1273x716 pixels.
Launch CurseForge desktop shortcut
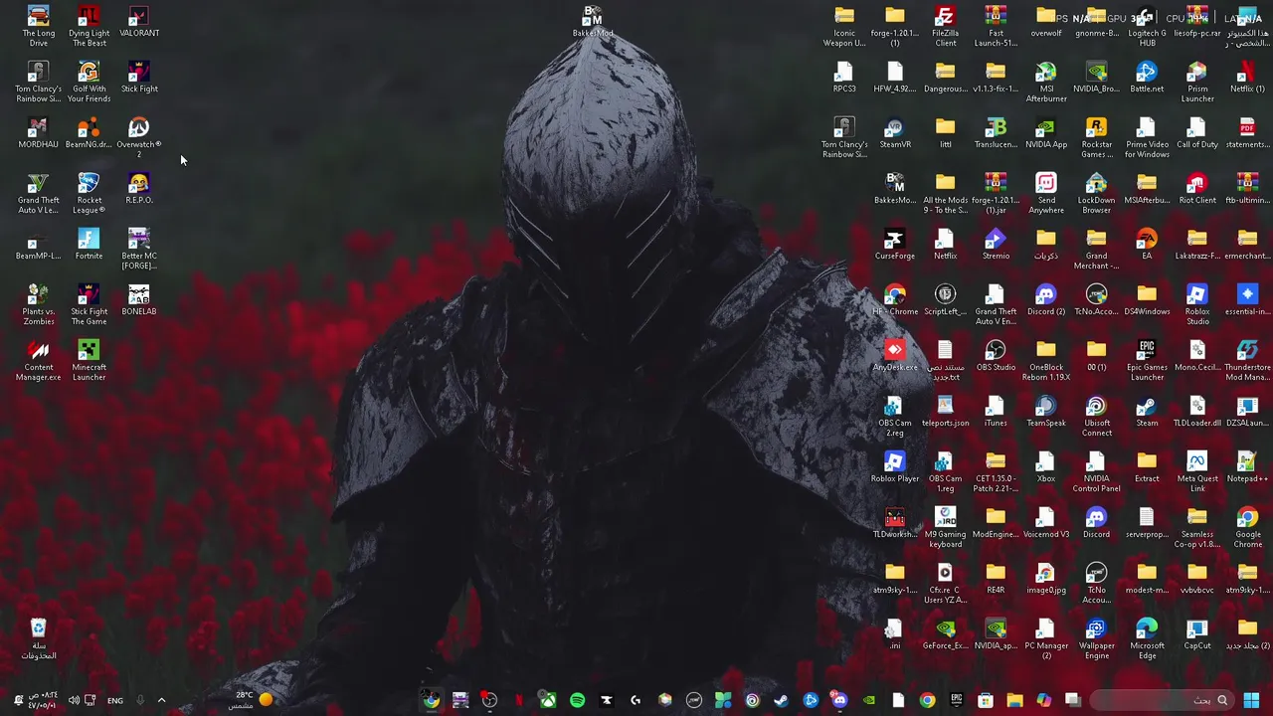coord(895,245)
